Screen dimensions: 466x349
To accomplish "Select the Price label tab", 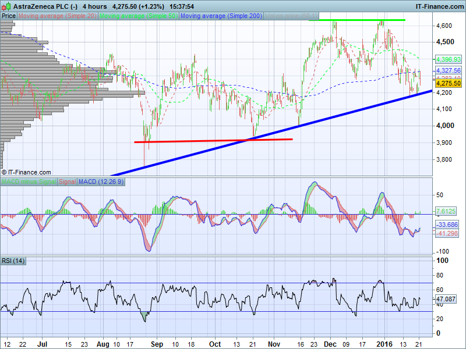I will pyautogui.click(x=8, y=16).
